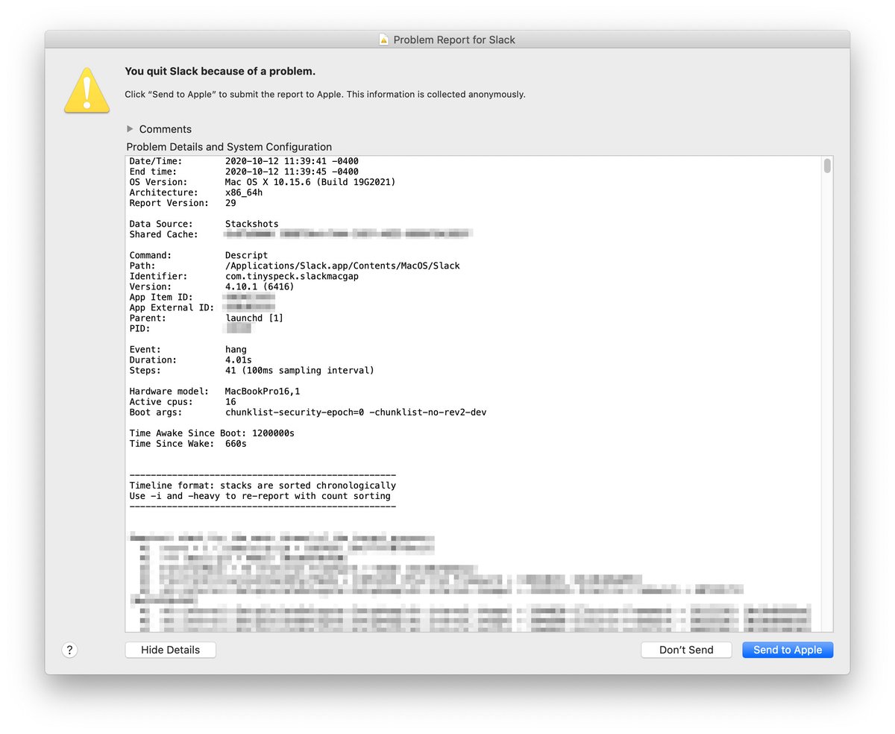
Task: Click the Slack.app path text
Action: pyautogui.click(x=342, y=266)
